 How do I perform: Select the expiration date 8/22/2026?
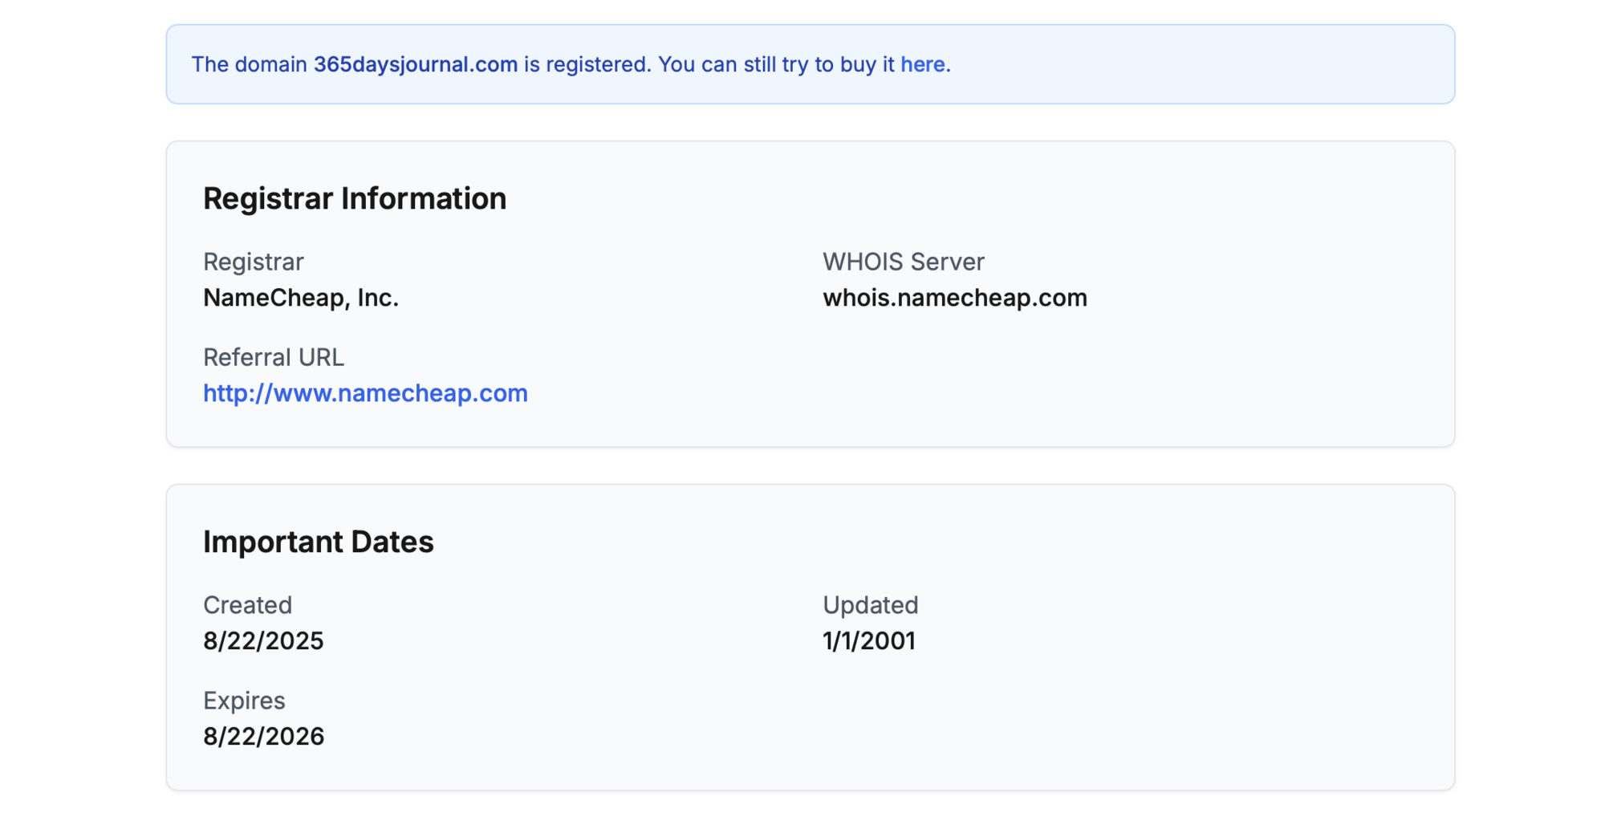(263, 737)
